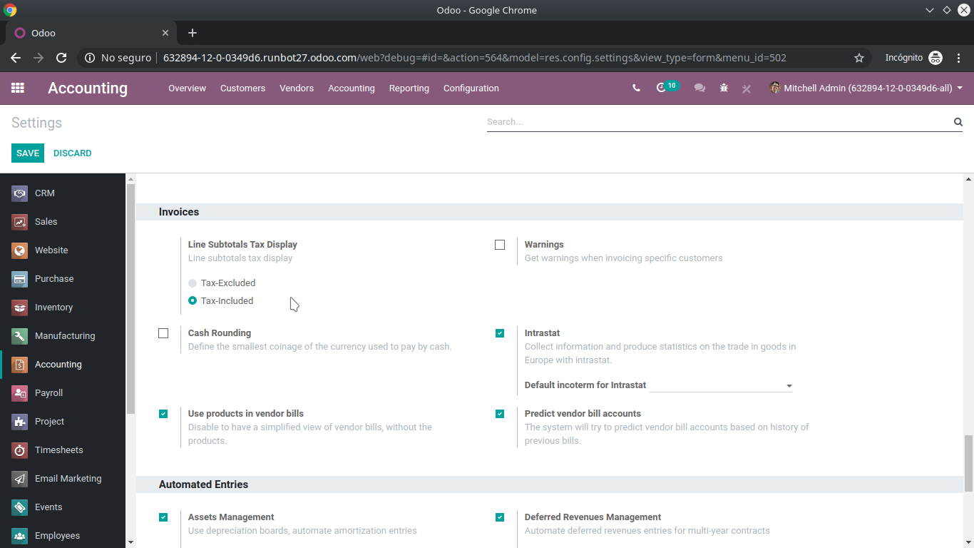Open the Reporting menu
The image size is (974, 548).
tap(409, 88)
